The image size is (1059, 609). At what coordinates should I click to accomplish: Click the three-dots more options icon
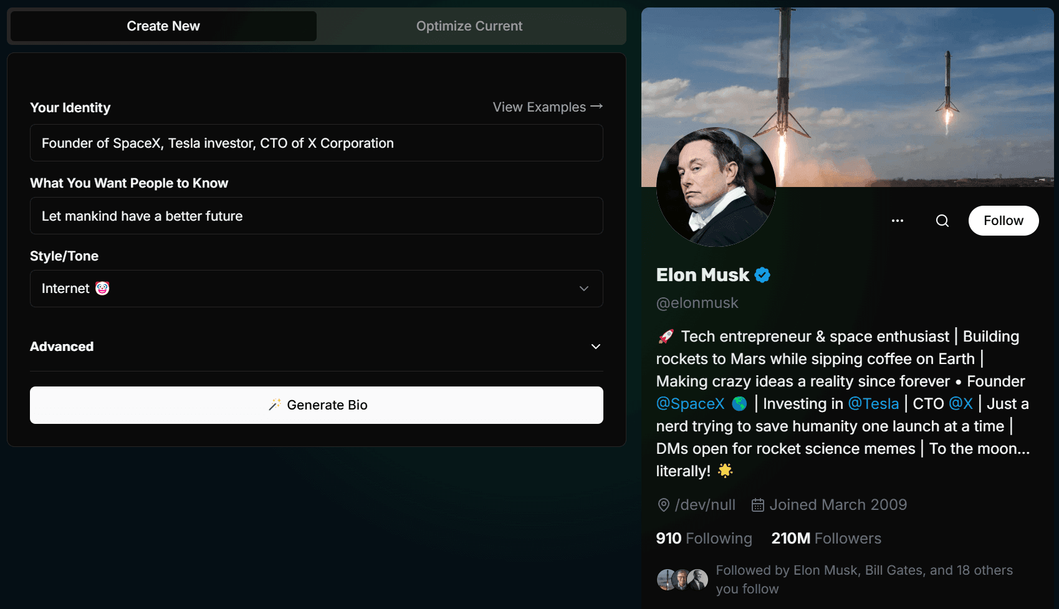click(898, 221)
